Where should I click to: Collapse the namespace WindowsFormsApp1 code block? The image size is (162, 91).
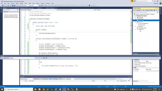tap(29, 19)
